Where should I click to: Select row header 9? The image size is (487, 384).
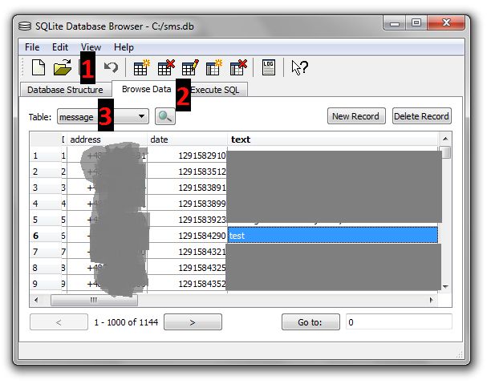(46, 284)
